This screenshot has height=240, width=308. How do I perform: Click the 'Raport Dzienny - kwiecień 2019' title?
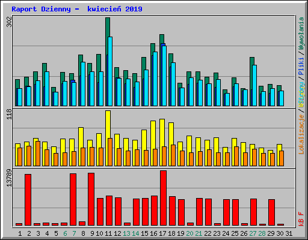77,9
